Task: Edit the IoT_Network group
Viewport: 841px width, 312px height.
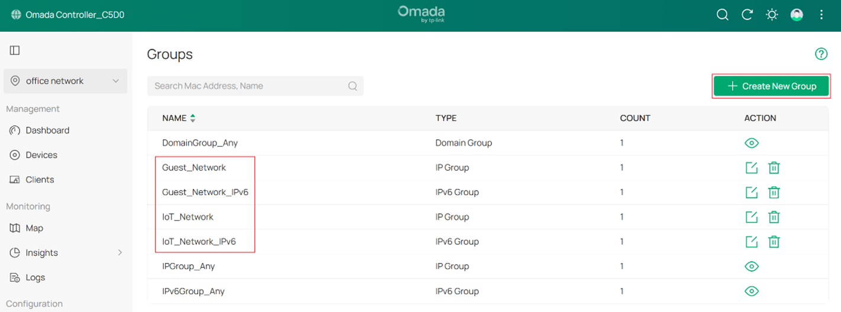Action: click(751, 217)
